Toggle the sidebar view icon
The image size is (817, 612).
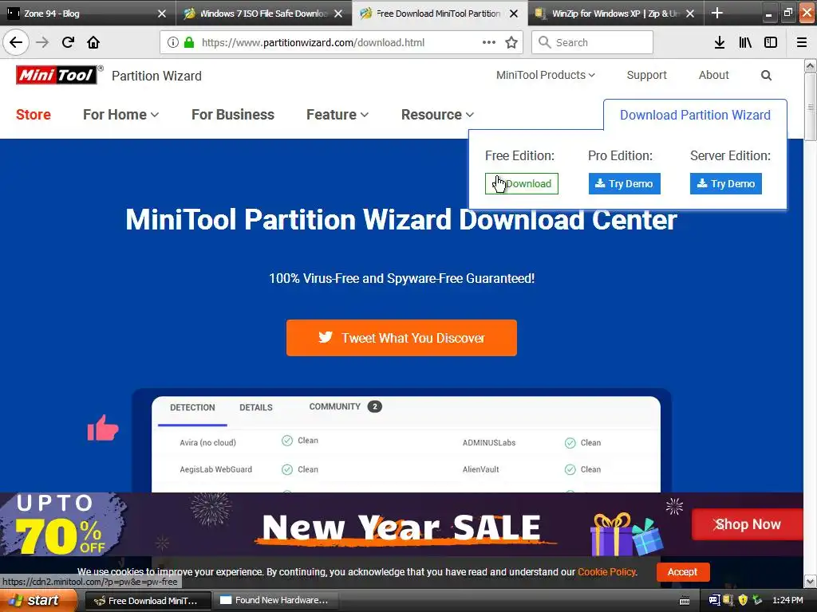pyautogui.click(x=771, y=42)
